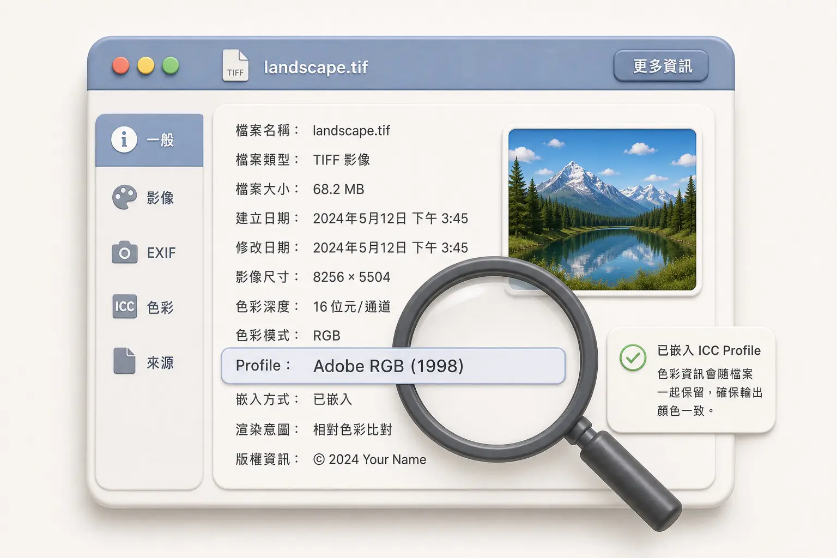
Task: Click the 版權資訊 label
Action: (268, 459)
